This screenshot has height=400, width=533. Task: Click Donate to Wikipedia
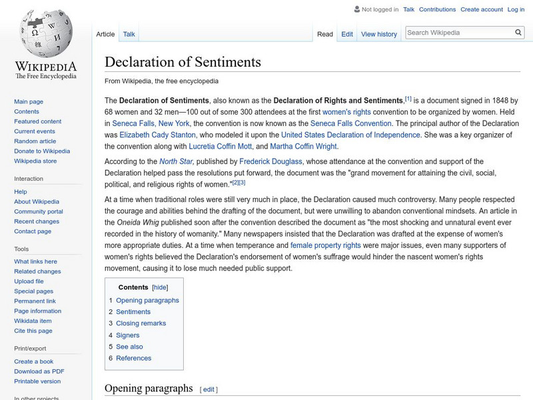click(42, 151)
